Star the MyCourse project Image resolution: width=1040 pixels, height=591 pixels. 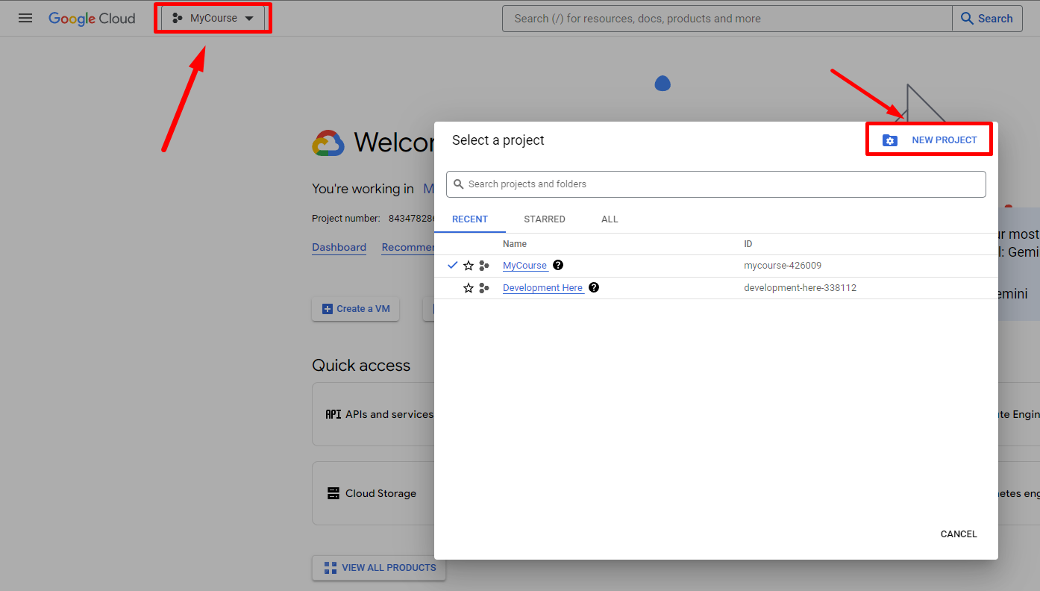pyautogui.click(x=469, y=266)
